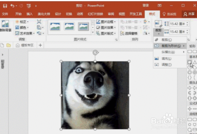Switch to the 视图 tab
The image size is (197, 134).
(x=122, y=14)
